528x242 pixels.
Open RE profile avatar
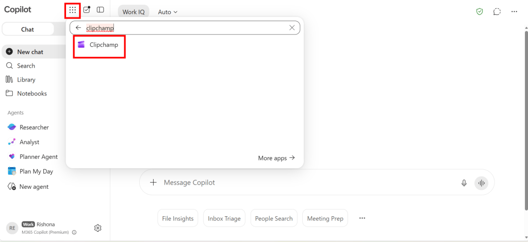click(12, 228)
